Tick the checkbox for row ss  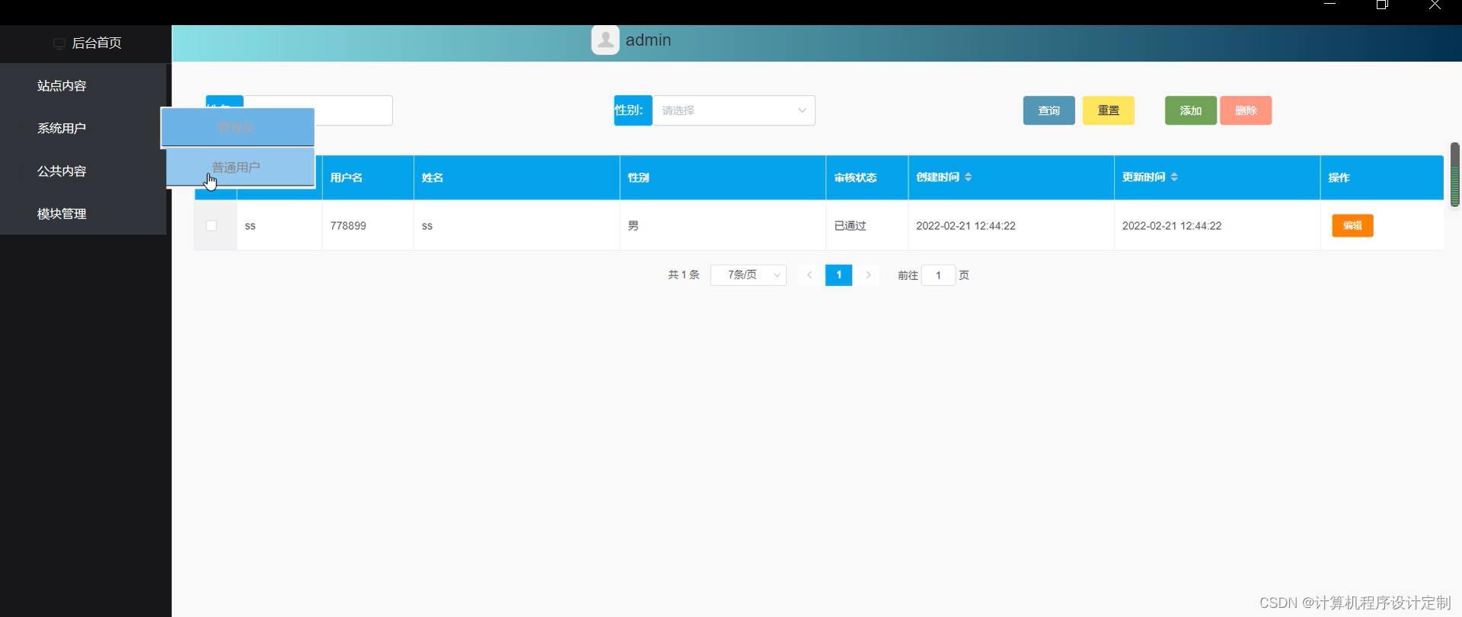click(212, 225)
